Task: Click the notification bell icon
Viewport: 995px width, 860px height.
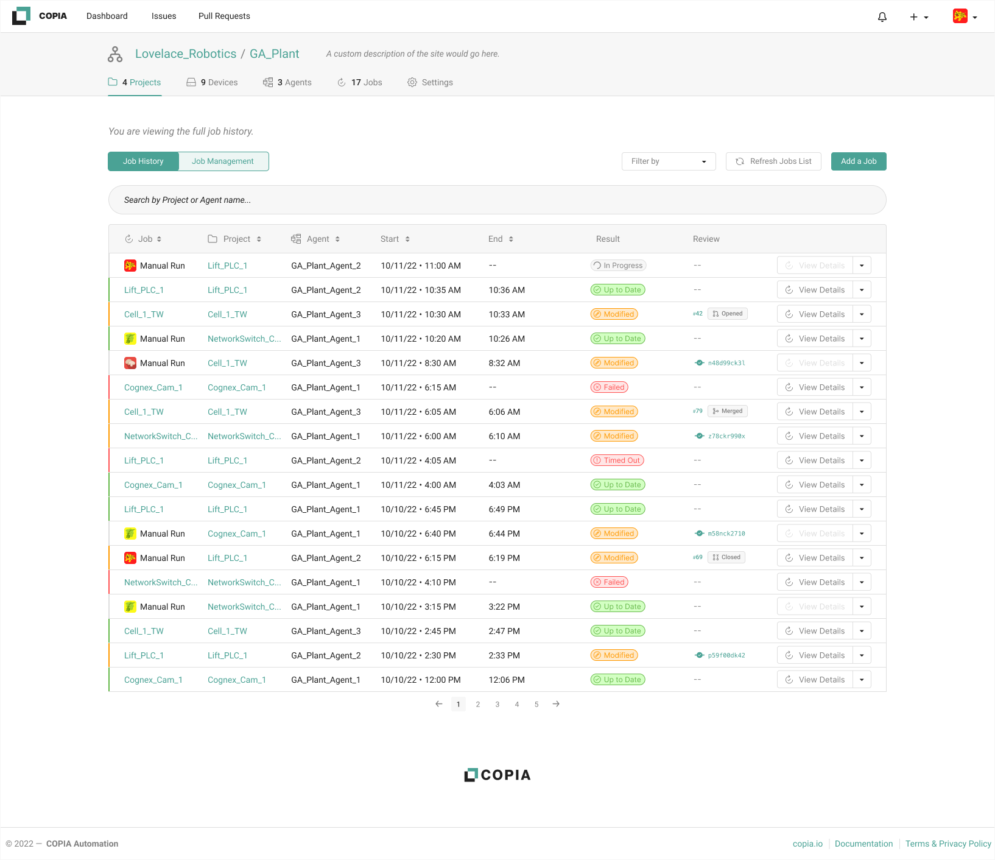Action: tap(882, 16)
